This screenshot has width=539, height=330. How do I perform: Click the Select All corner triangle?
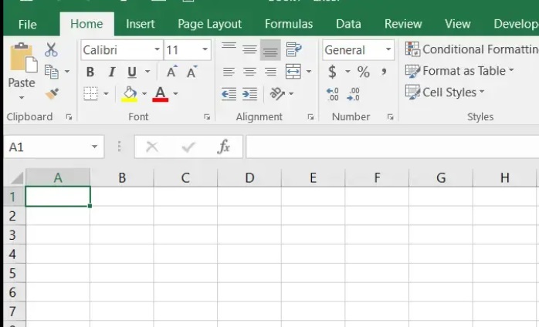point(17,178)
